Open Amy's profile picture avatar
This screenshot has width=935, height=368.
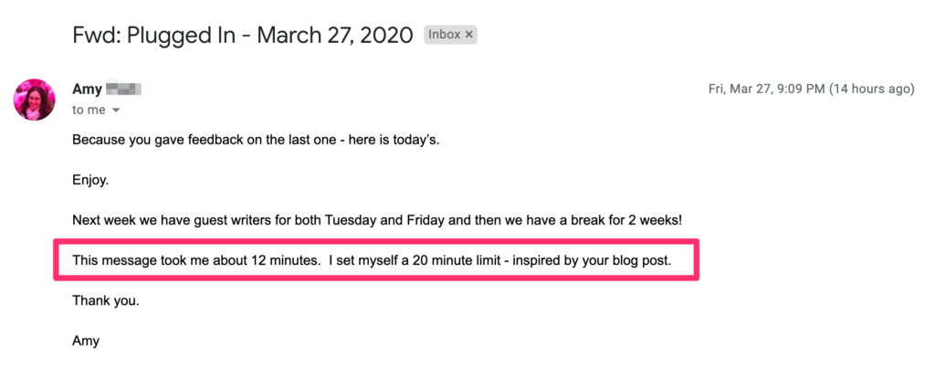click(35, 100)
